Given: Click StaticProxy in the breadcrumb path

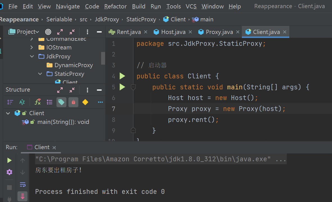Looking at the screenshot, I should (x=141, y=19).
